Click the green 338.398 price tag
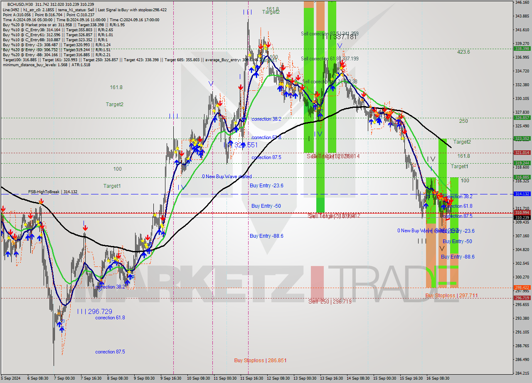532x383 pixels. (522, 48)
